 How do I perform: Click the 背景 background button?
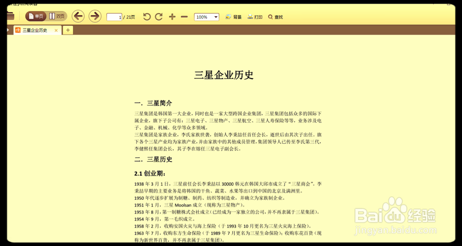[233, 17]
